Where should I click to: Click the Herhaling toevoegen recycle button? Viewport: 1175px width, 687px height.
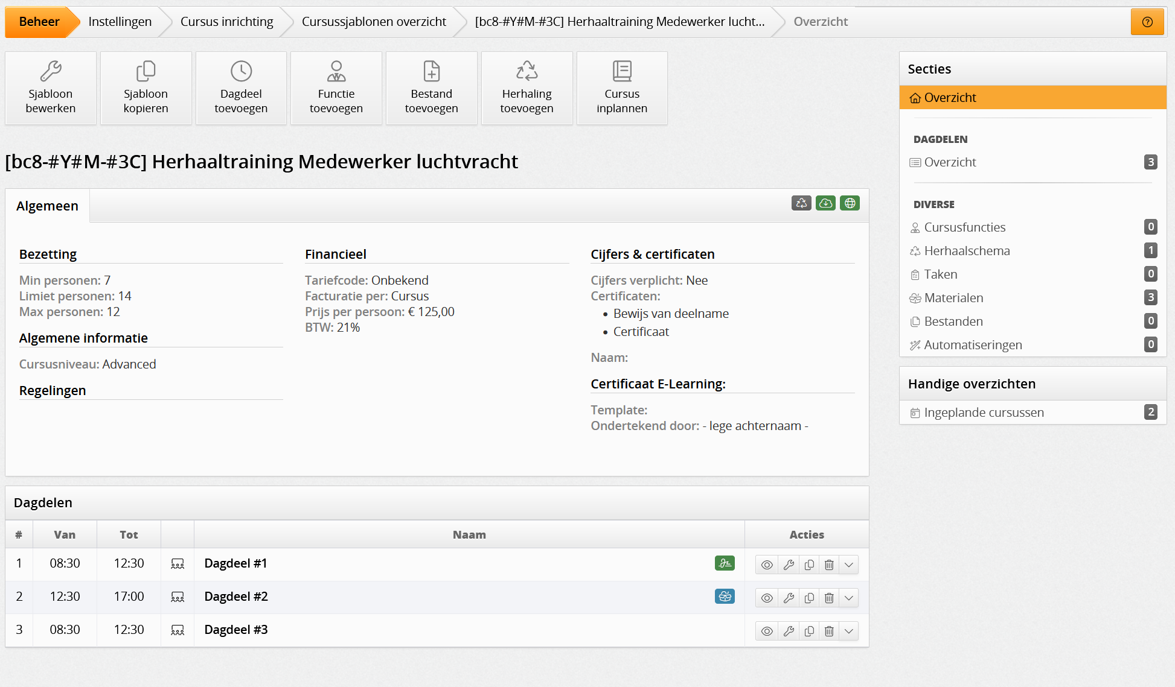527,88
